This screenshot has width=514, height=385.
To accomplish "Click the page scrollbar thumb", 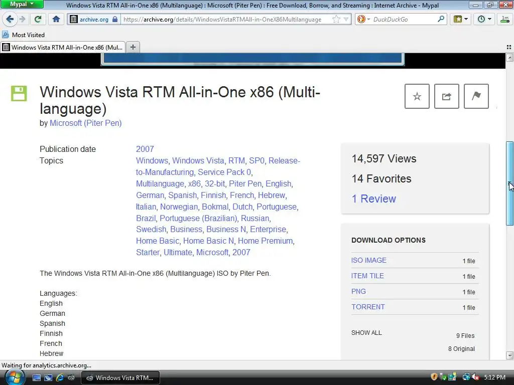I will coord(509,183).
